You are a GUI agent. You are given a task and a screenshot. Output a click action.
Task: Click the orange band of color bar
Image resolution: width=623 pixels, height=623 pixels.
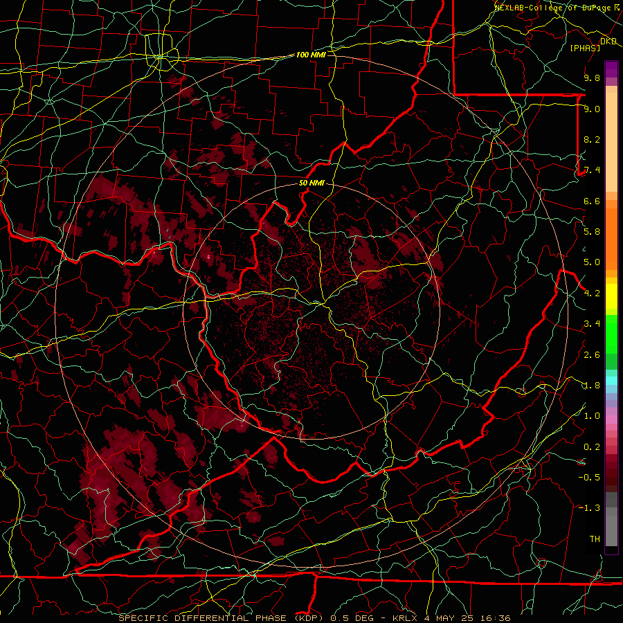[611, 238]
